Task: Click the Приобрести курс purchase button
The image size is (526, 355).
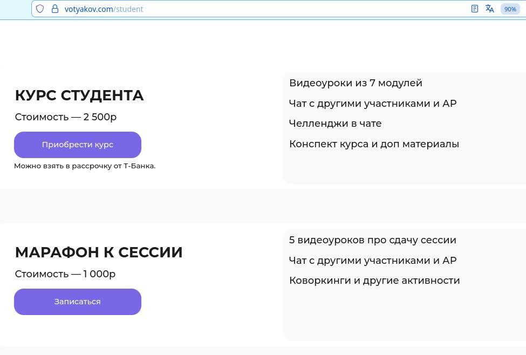Action: point(77,145)
